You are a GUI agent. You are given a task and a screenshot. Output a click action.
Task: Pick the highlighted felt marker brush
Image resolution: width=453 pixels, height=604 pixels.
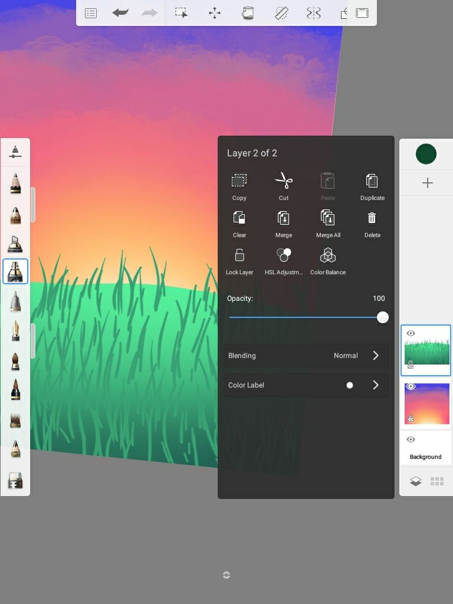click(15, 271)
